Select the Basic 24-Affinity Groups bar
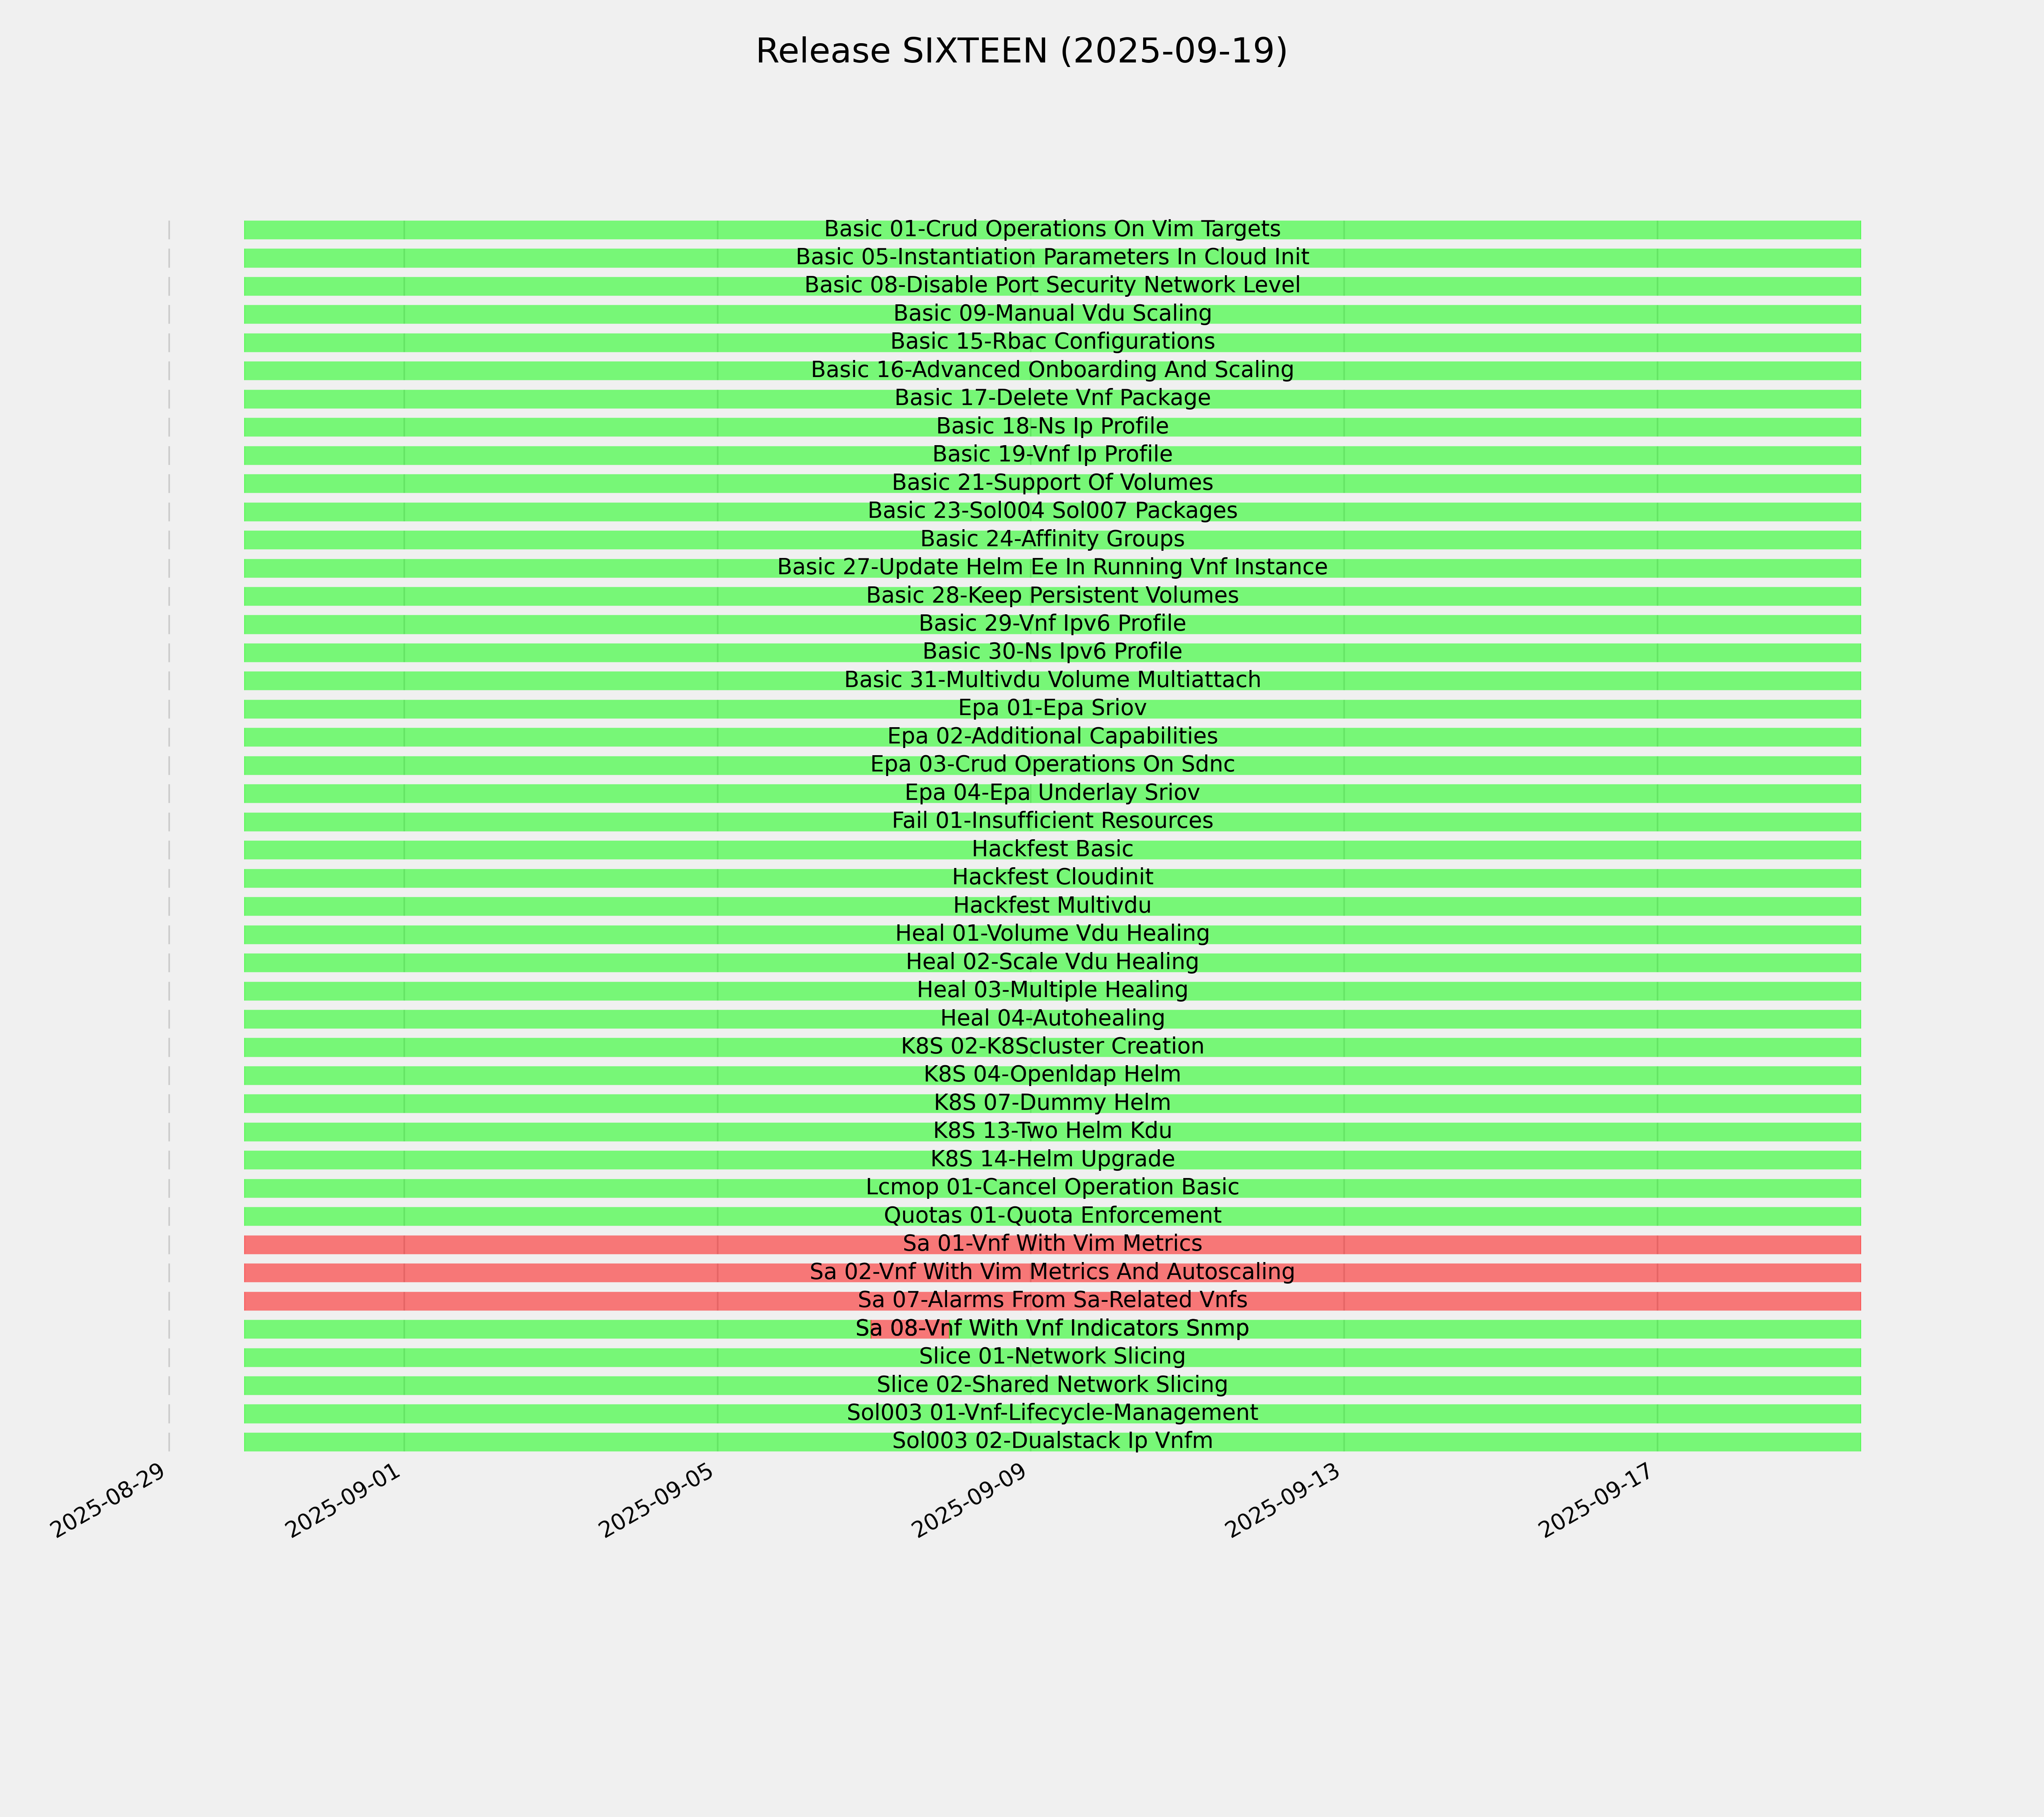This screenshot has width=2044, height=1817. [1052, 539]
